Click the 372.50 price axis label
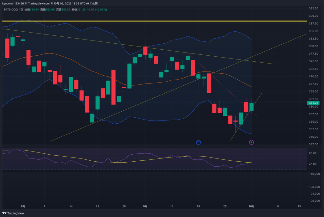This screenshot has width=324, height=217. 314,69
